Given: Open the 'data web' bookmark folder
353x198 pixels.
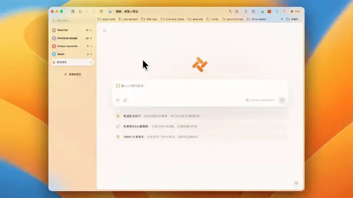Looking at the screenshot, I should pos(196,19).
